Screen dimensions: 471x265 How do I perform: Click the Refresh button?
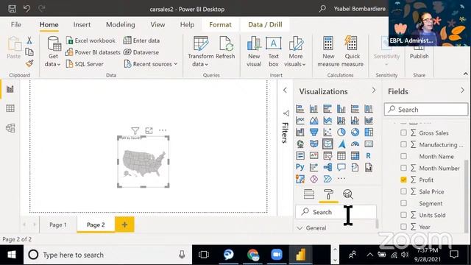pyautogui.click(x=225, y=48)
